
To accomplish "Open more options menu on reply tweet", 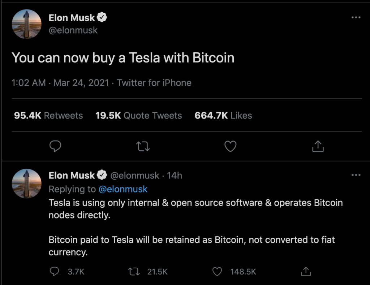I will click(356, 175).
